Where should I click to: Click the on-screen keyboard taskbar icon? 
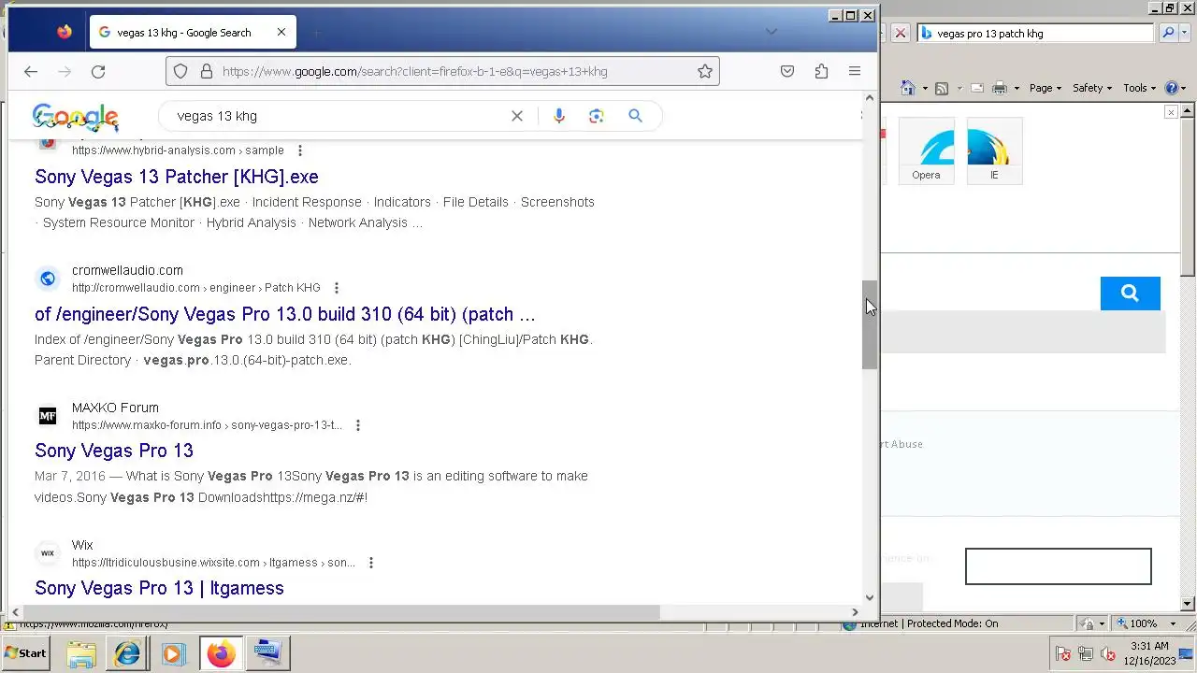(x=267, y=653)
